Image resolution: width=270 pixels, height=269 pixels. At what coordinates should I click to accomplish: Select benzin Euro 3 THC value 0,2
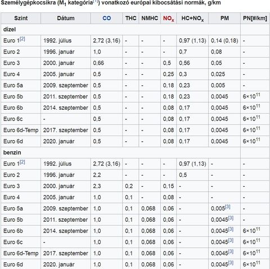coord(129,186)
